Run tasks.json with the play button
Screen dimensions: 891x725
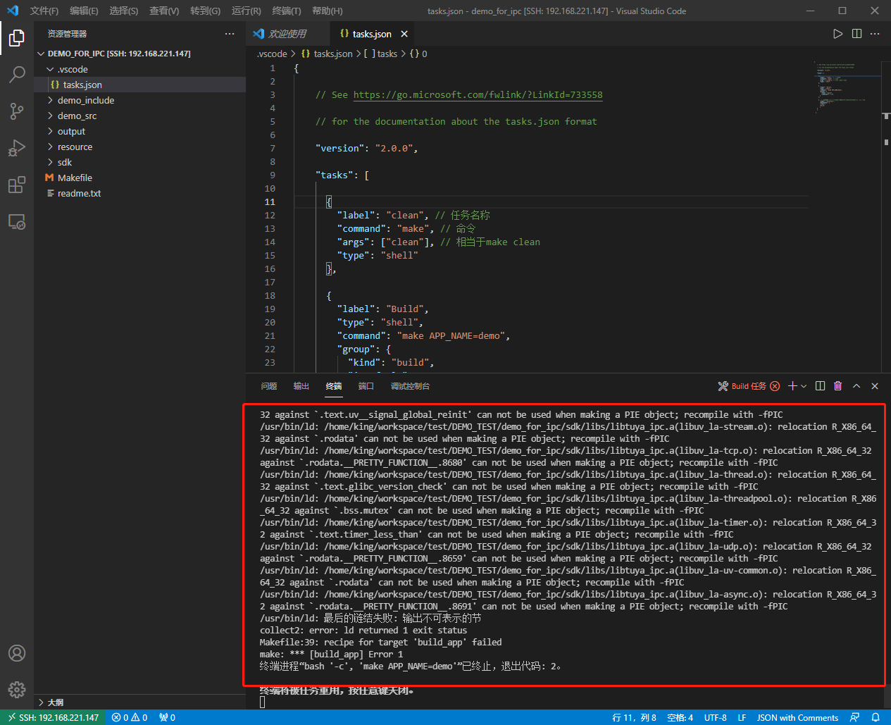(837, 33)
